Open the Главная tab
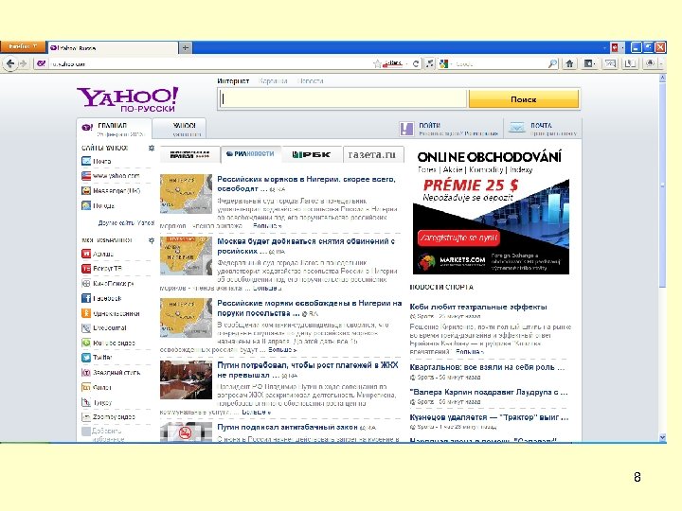 click(114, 129)
